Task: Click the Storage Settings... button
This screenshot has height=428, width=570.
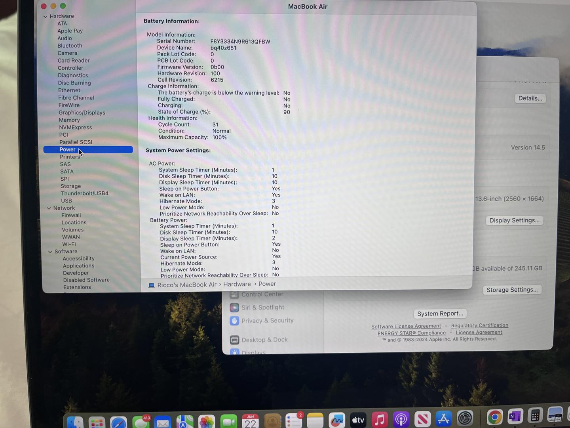Action: (512, 290)
